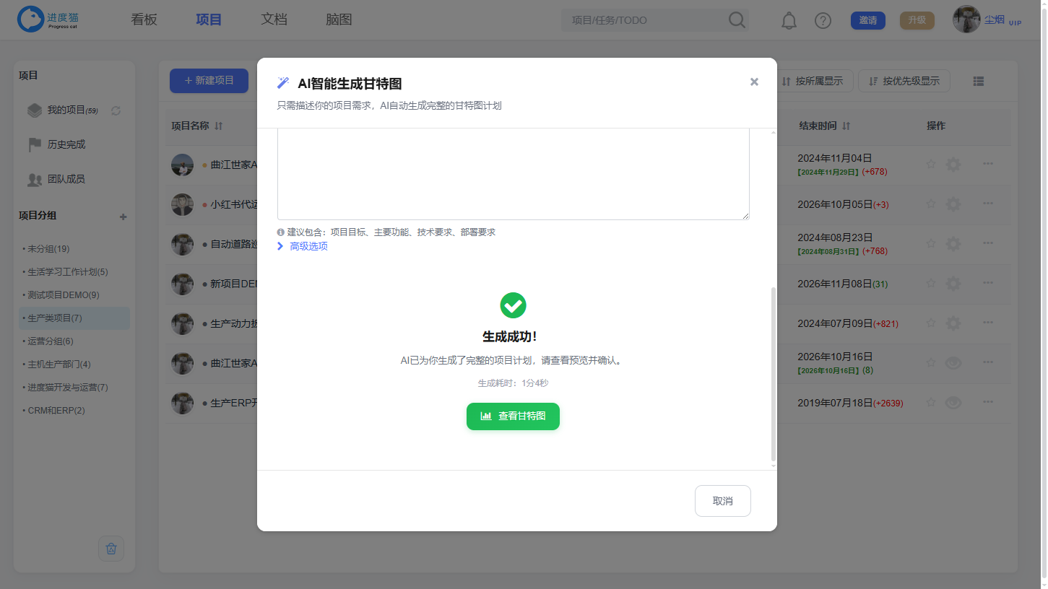Open settings gear for the 2024年08月23日 row

pyautogui.click(x=953, y=244)
